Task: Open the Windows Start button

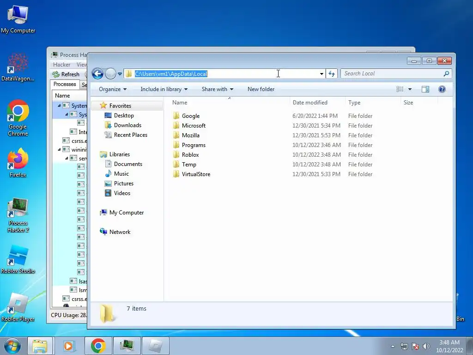Action: coord(12,346)
